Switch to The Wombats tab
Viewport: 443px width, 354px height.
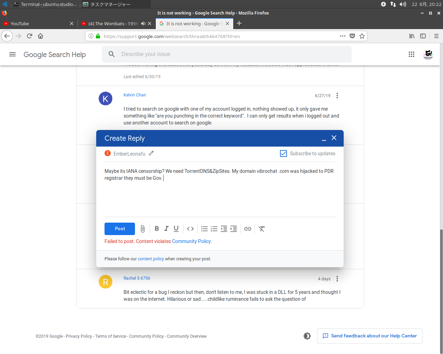pos(113,24)
